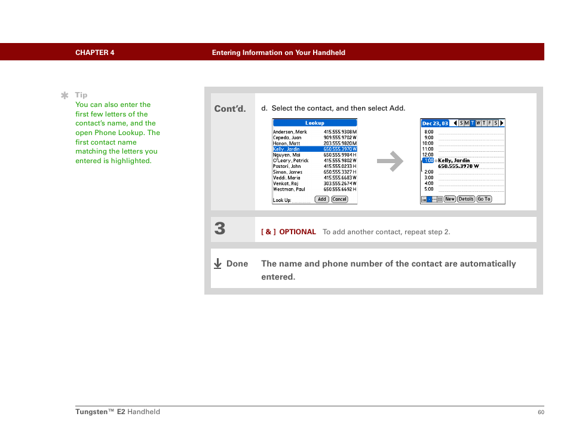This screenshot has width=570, height=441.
Task: Select Thursday in the week day selector
Action: (x=484, y=123)
